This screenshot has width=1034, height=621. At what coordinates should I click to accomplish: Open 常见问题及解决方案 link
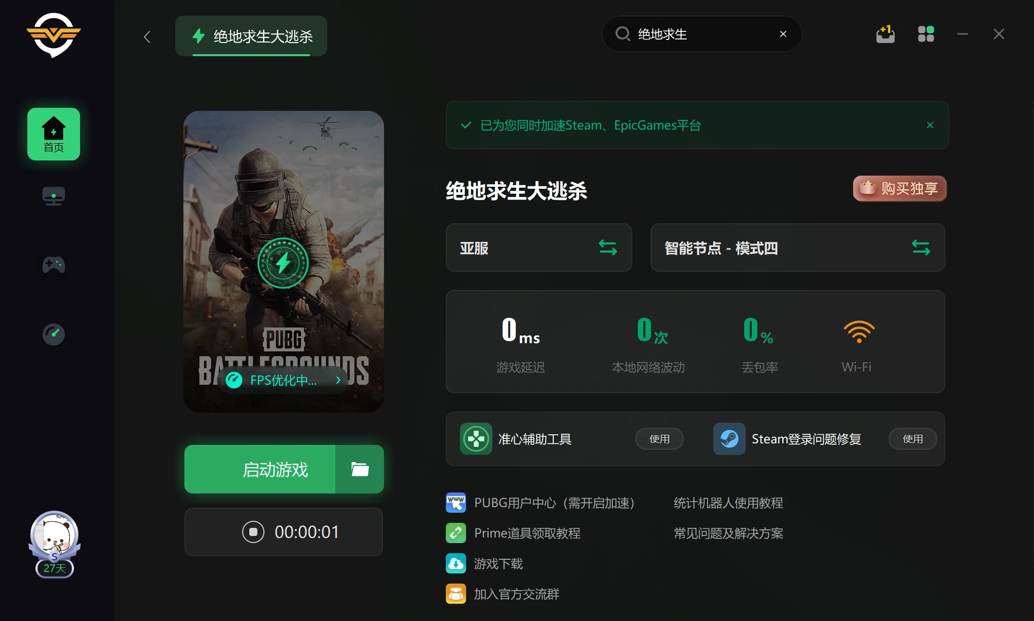point(729,533)
